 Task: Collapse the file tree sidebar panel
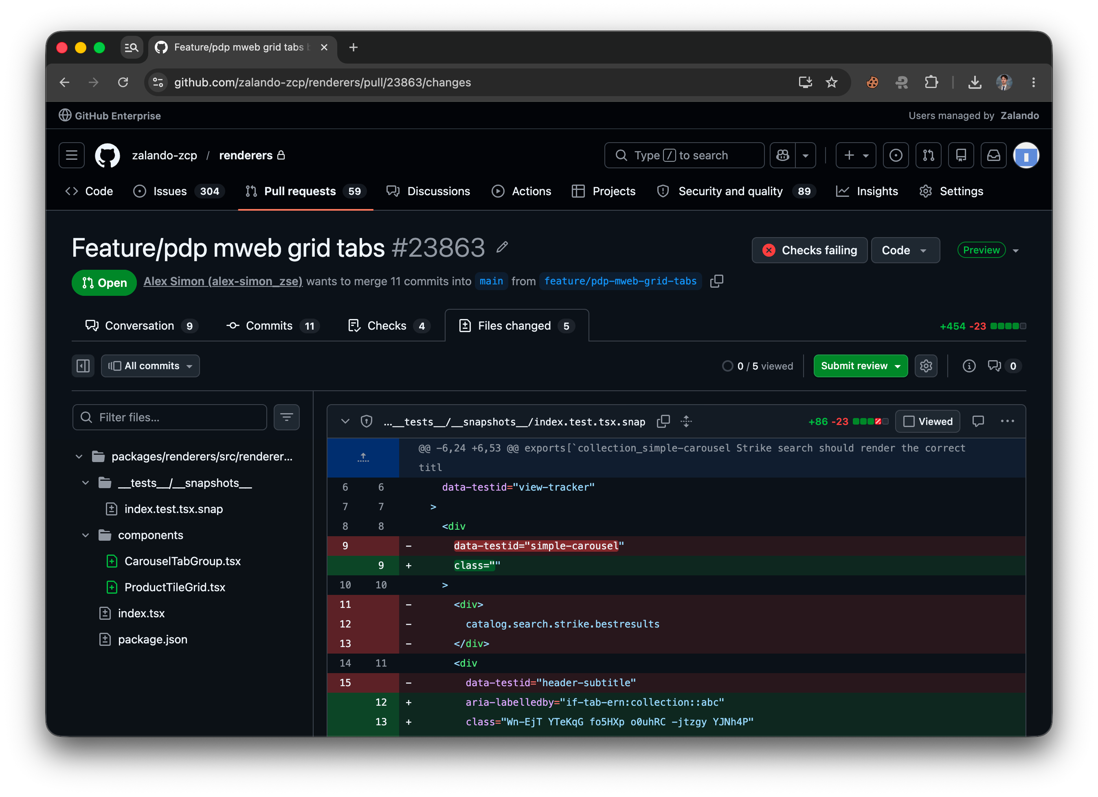(x=83, y=366)
